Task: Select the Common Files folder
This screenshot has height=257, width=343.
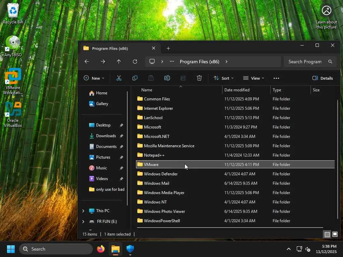Action: coord(235,99)
